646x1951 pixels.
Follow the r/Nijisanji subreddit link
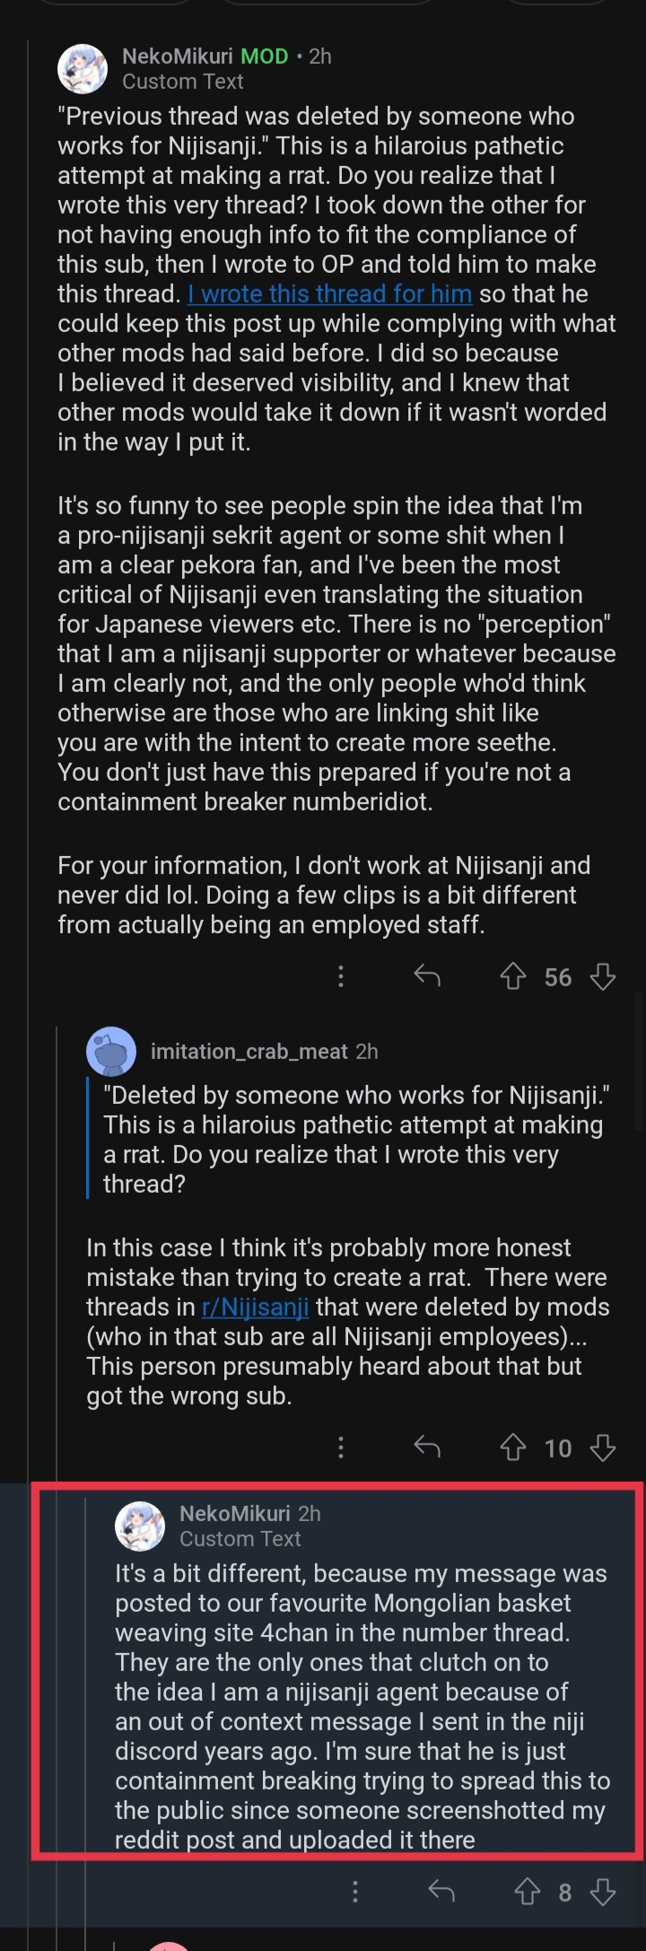click(256, 1308)
